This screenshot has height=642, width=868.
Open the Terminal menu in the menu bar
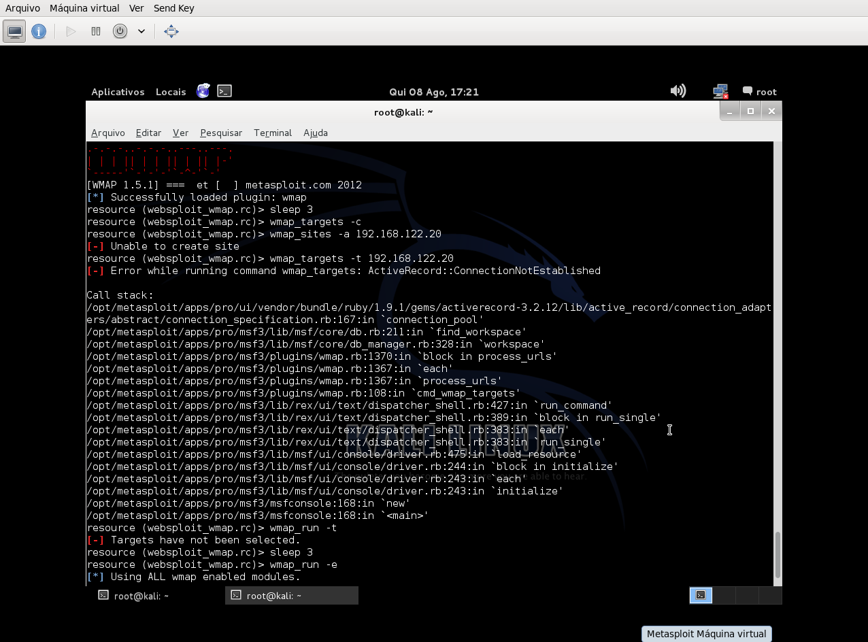pyautogui.click(x=273, y=133)
